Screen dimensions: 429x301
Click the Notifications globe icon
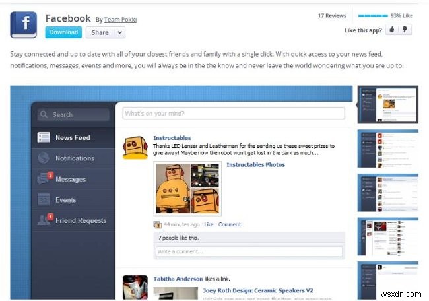[44, 158]
